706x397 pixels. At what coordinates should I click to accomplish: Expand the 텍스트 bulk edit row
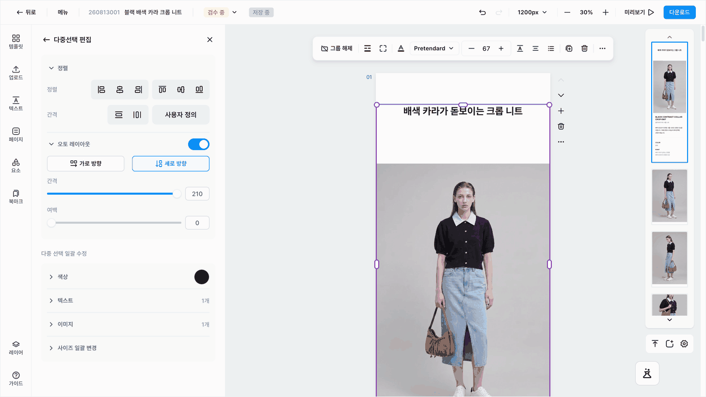tap(128, 301)
